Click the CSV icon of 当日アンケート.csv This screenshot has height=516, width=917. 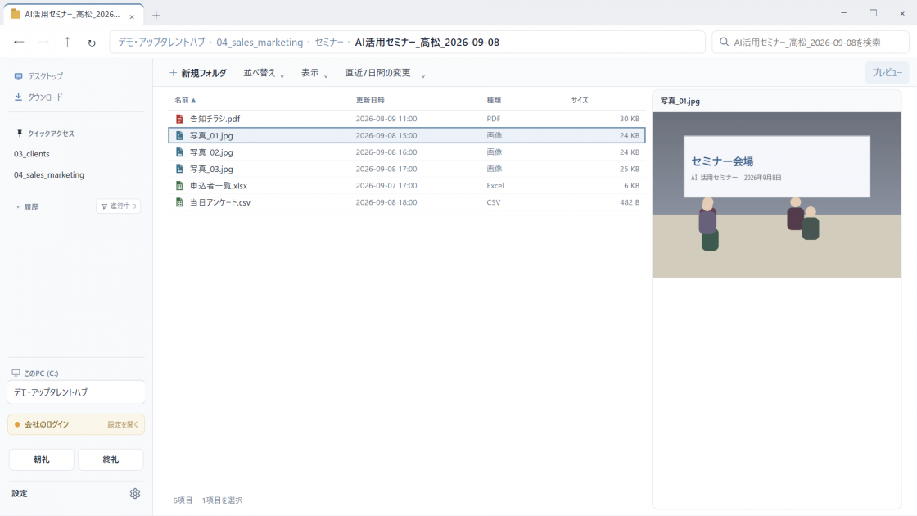click(x=179, y=202)
